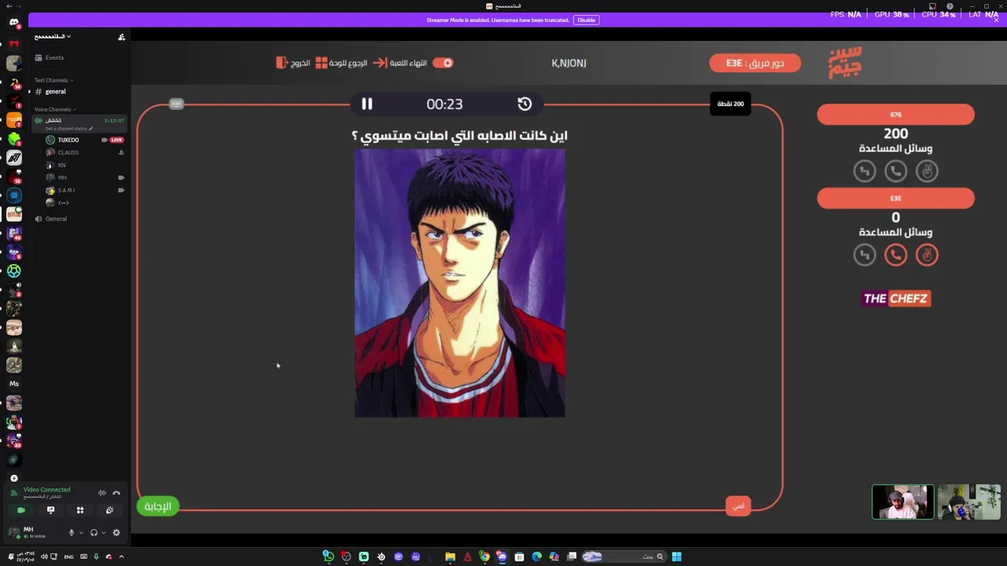
Task: Toggle microphone mute in user panel
Action: [x=71, y=533]
